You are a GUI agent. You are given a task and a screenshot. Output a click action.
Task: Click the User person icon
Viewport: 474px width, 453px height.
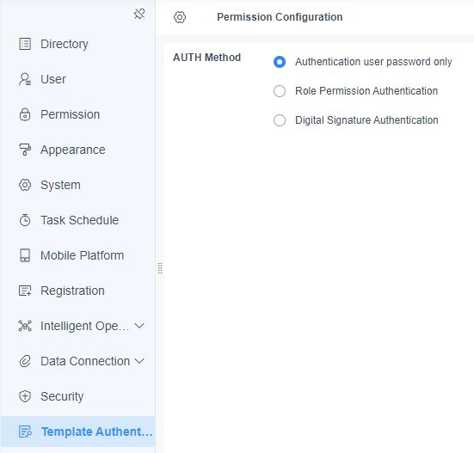pos(25,79)
